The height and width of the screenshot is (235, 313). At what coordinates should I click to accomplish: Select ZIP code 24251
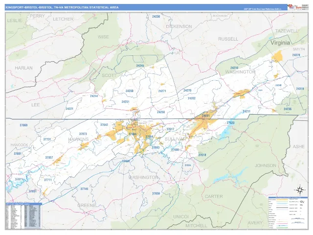(125, 102)
